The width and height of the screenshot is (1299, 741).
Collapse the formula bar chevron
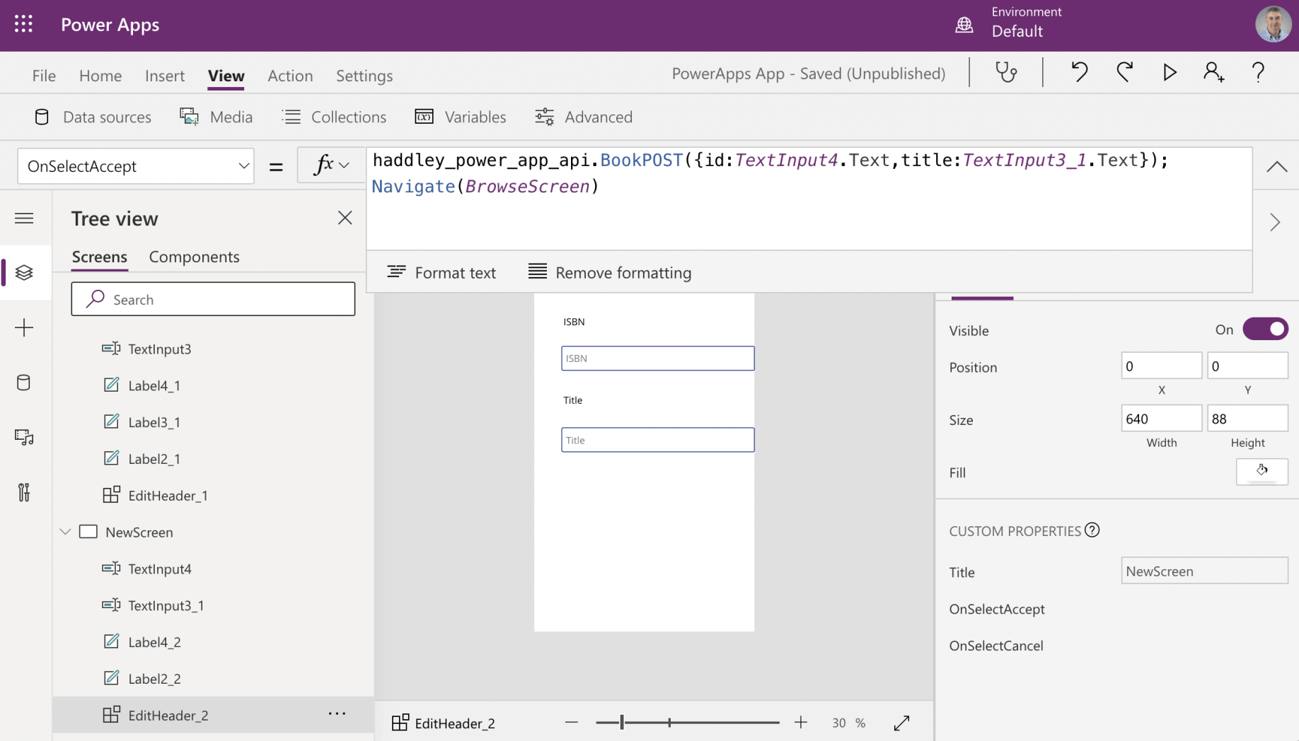[1276, 167]
